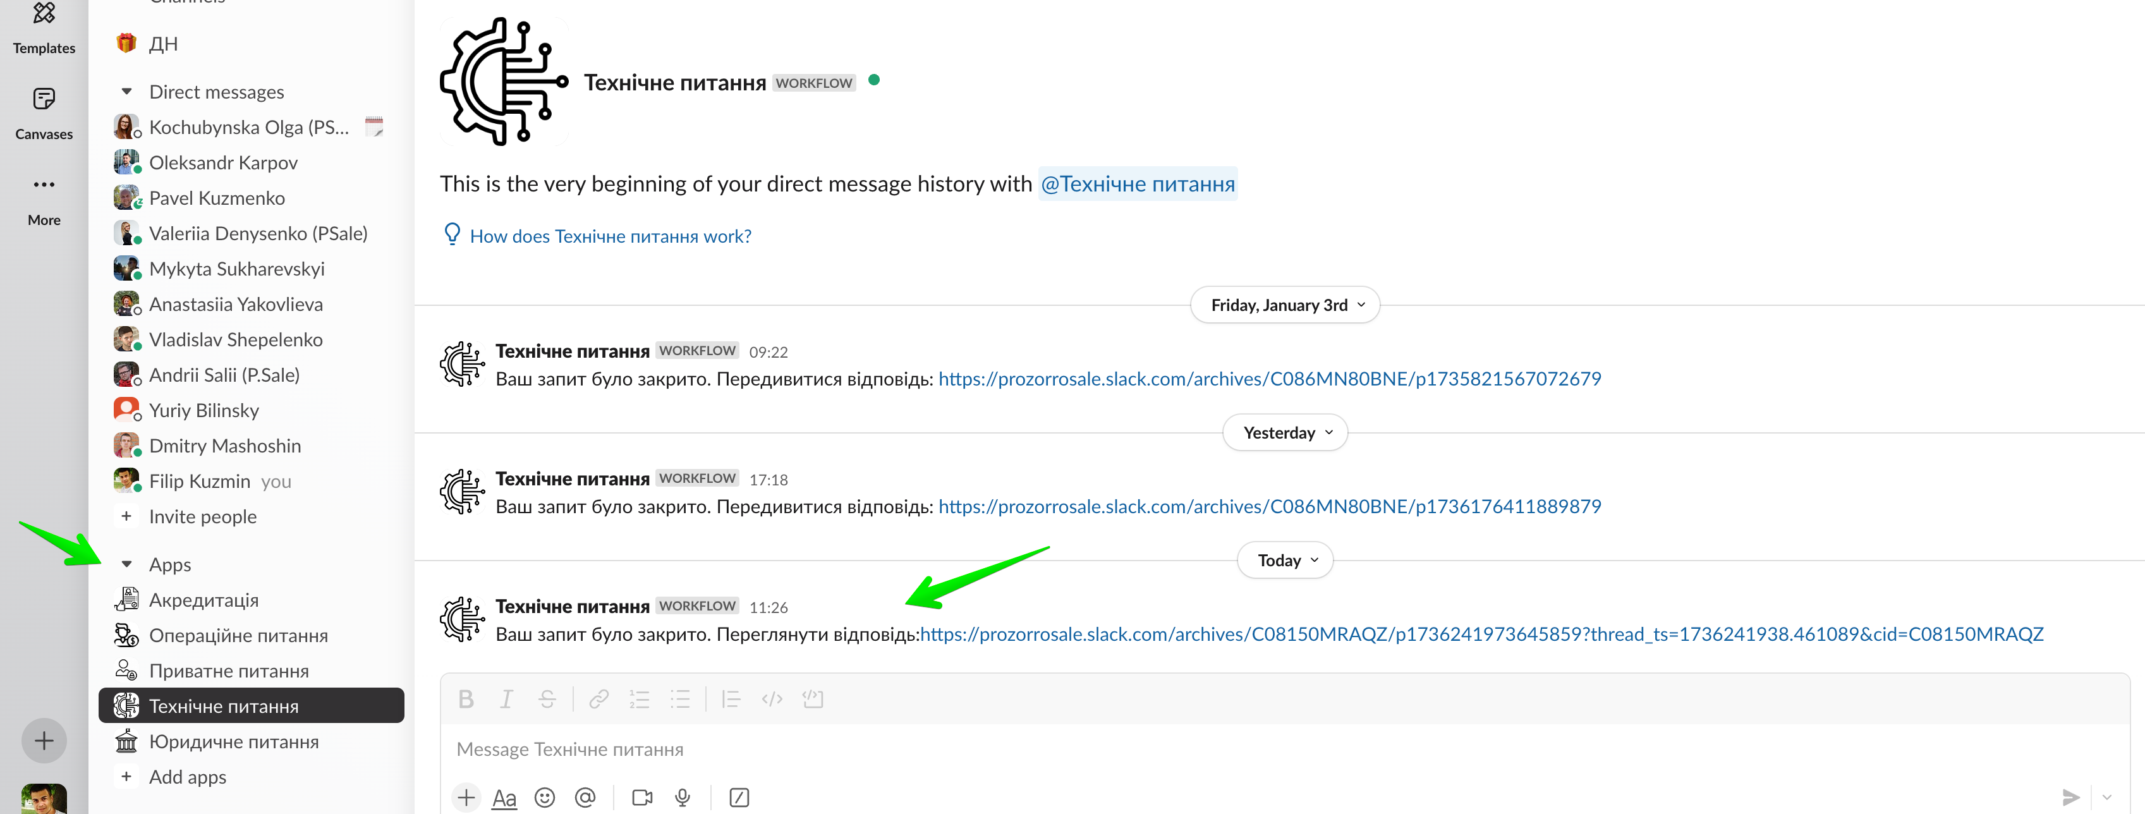This screenshot has width=2145, height=814.
Task: Open the slash shortcuts icon
Action: 739,798
